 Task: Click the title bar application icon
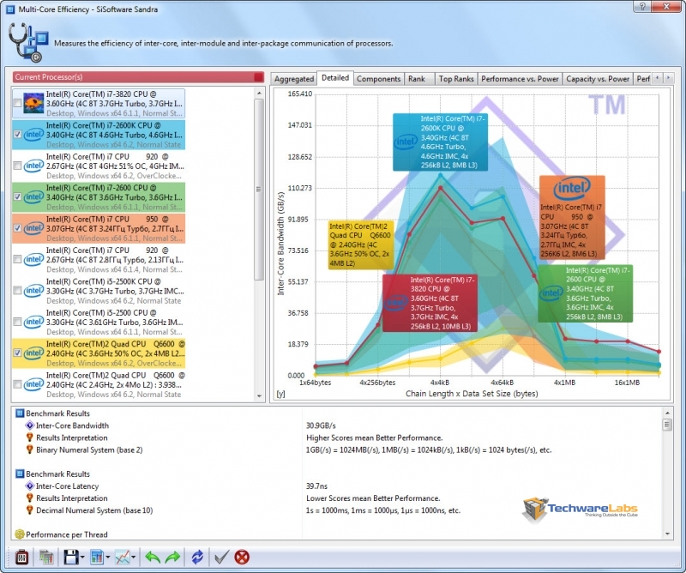pos(10,9)
